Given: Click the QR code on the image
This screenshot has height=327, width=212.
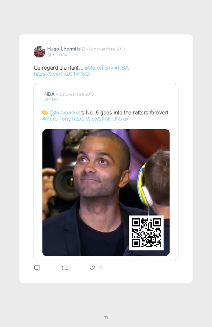Looking at the screenshot, I should tap(146, 233).
